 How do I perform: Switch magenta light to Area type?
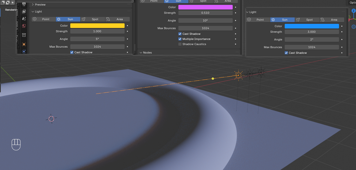click(x=225, y=1)
